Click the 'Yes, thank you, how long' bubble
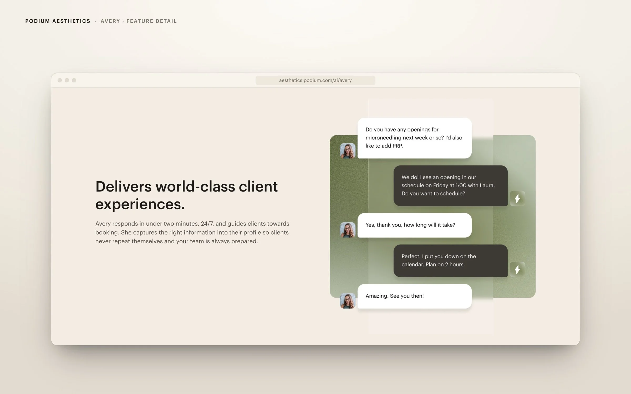 coord(414,225)
